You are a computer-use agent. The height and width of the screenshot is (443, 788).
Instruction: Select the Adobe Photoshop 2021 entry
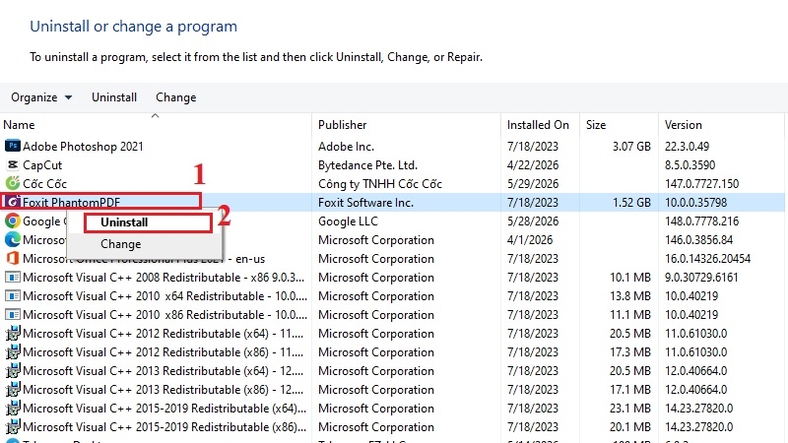tap(392, 146)
